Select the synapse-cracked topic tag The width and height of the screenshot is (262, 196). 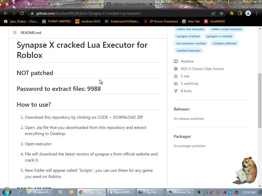[188, 36]
